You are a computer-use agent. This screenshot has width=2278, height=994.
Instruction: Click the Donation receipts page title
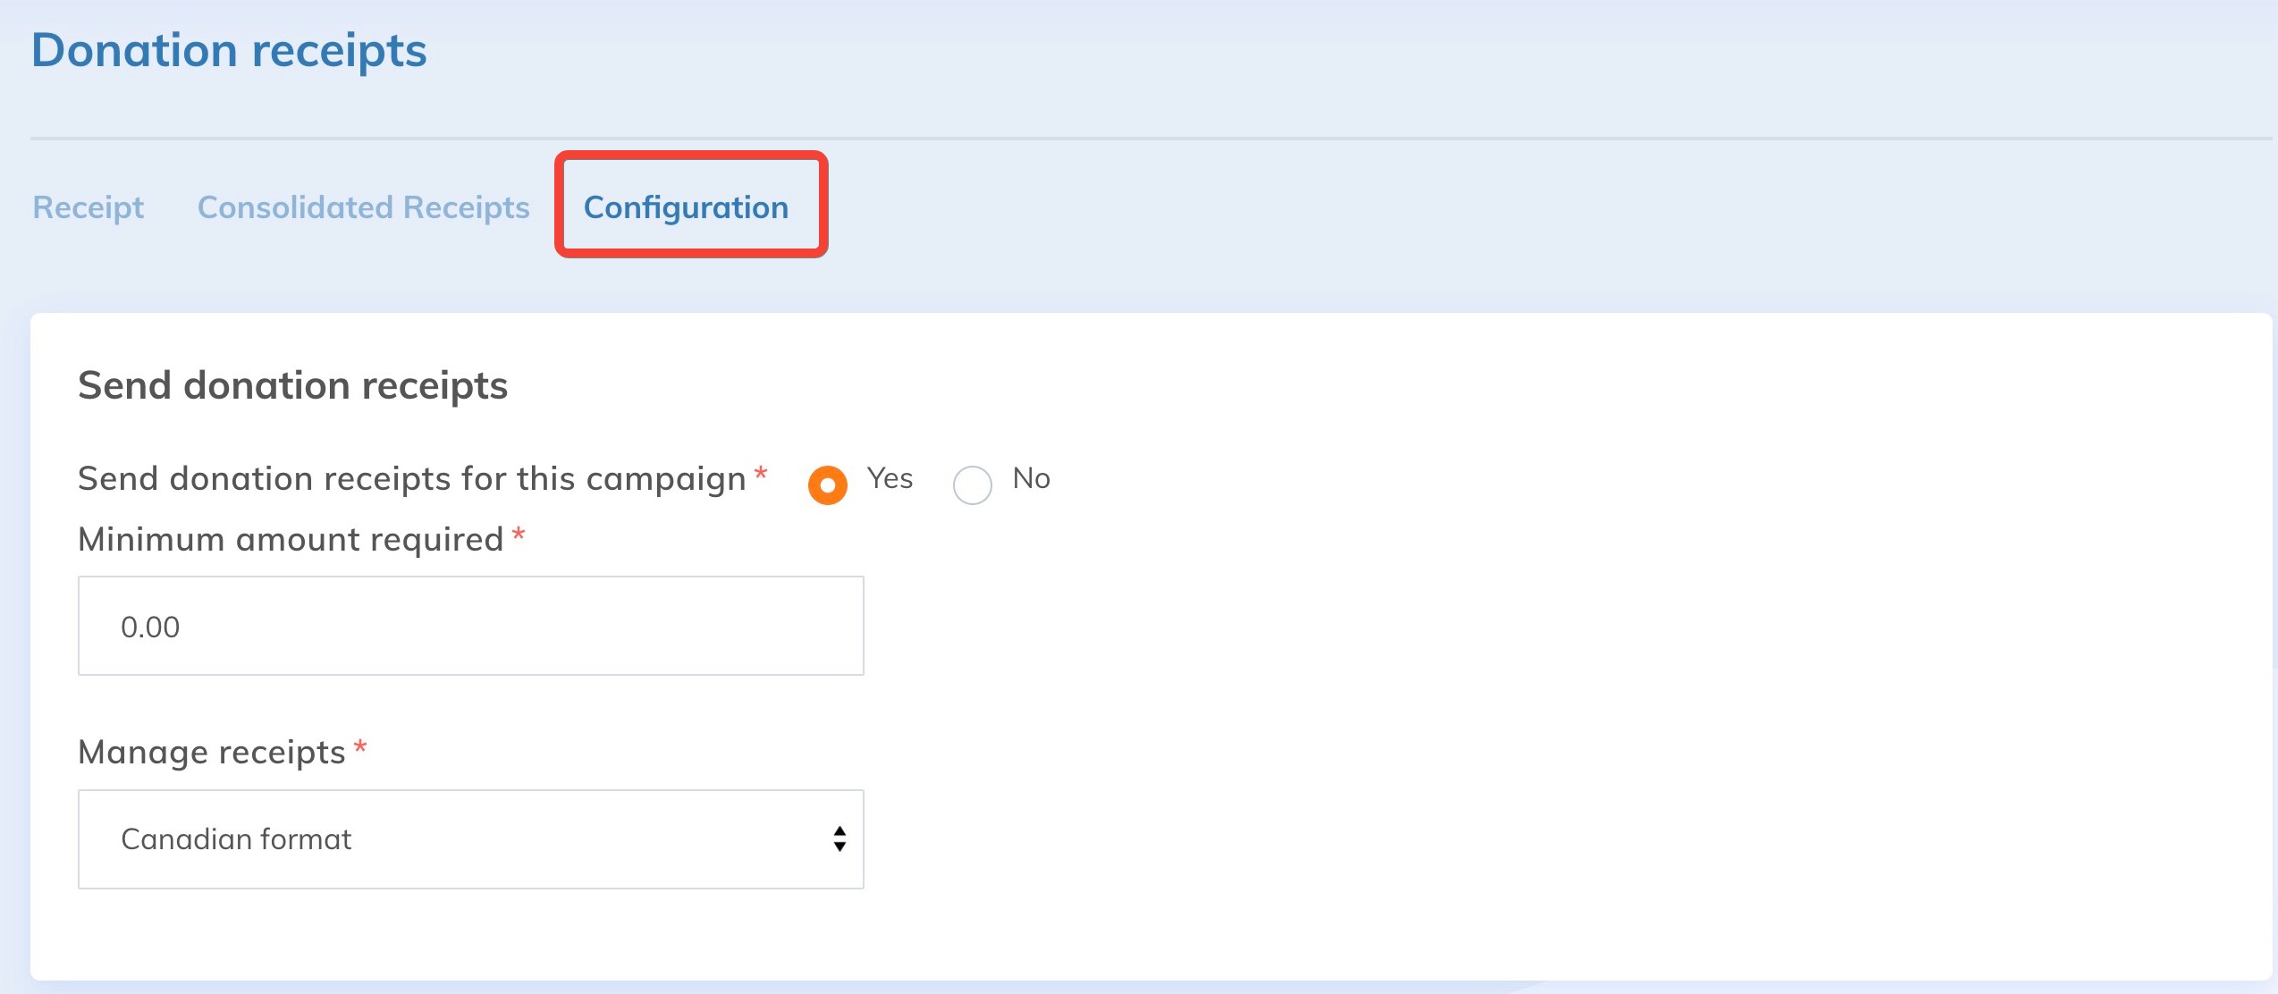[x=229, y=50]
